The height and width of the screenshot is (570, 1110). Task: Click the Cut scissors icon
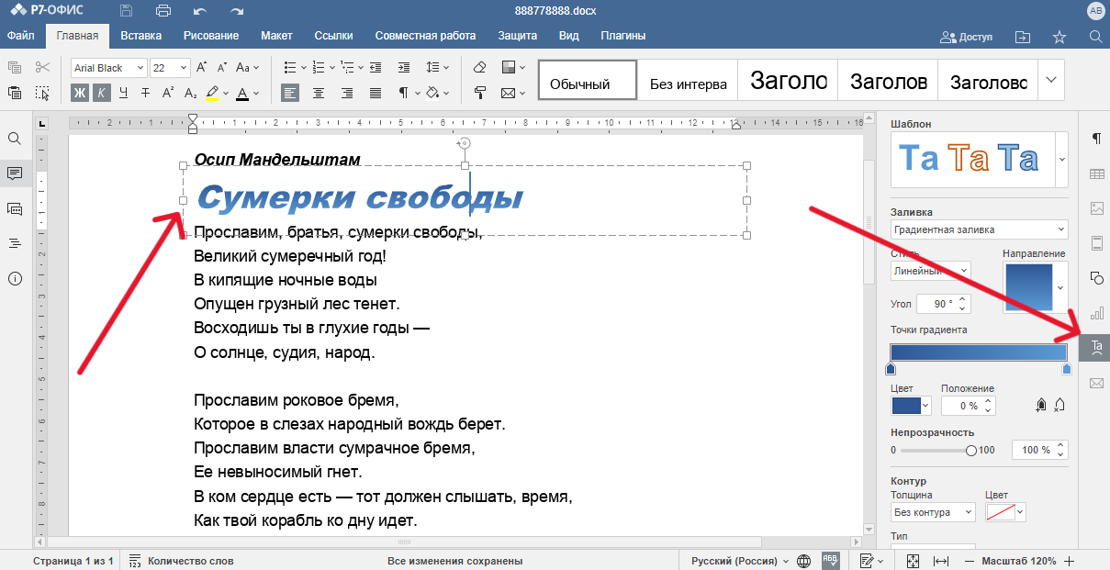pos(42,68)
